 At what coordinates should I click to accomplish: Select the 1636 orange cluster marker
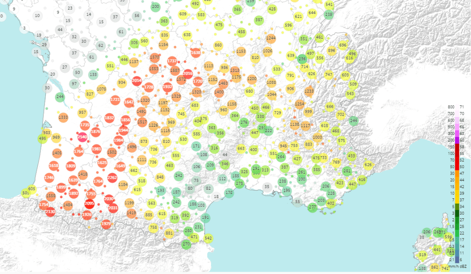pos(195,53)
